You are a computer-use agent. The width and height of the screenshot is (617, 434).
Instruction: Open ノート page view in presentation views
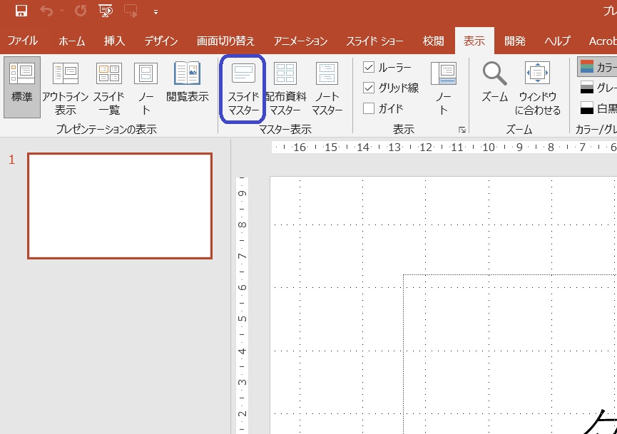[x=146, y=87]
